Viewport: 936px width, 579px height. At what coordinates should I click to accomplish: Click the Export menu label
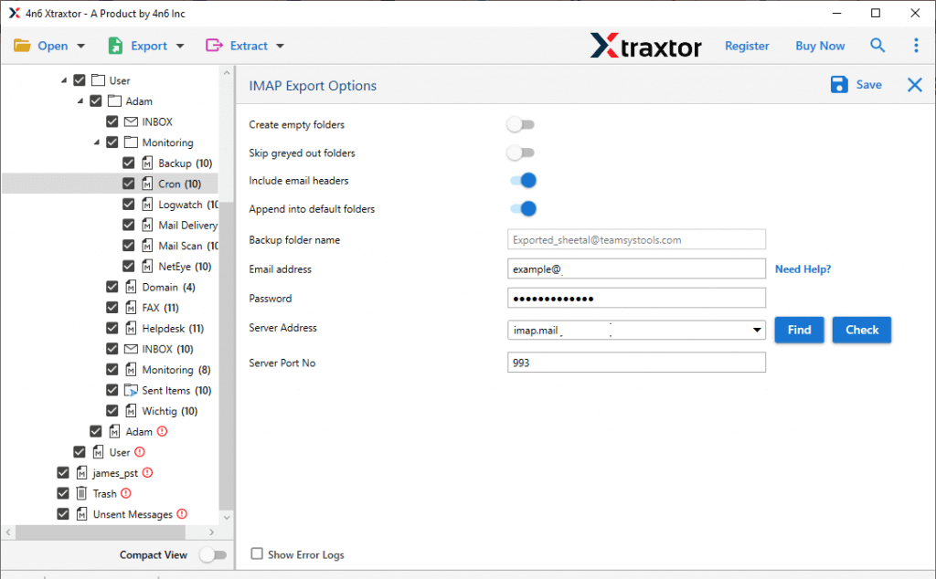pyautogui.click(x=149, y=46)
